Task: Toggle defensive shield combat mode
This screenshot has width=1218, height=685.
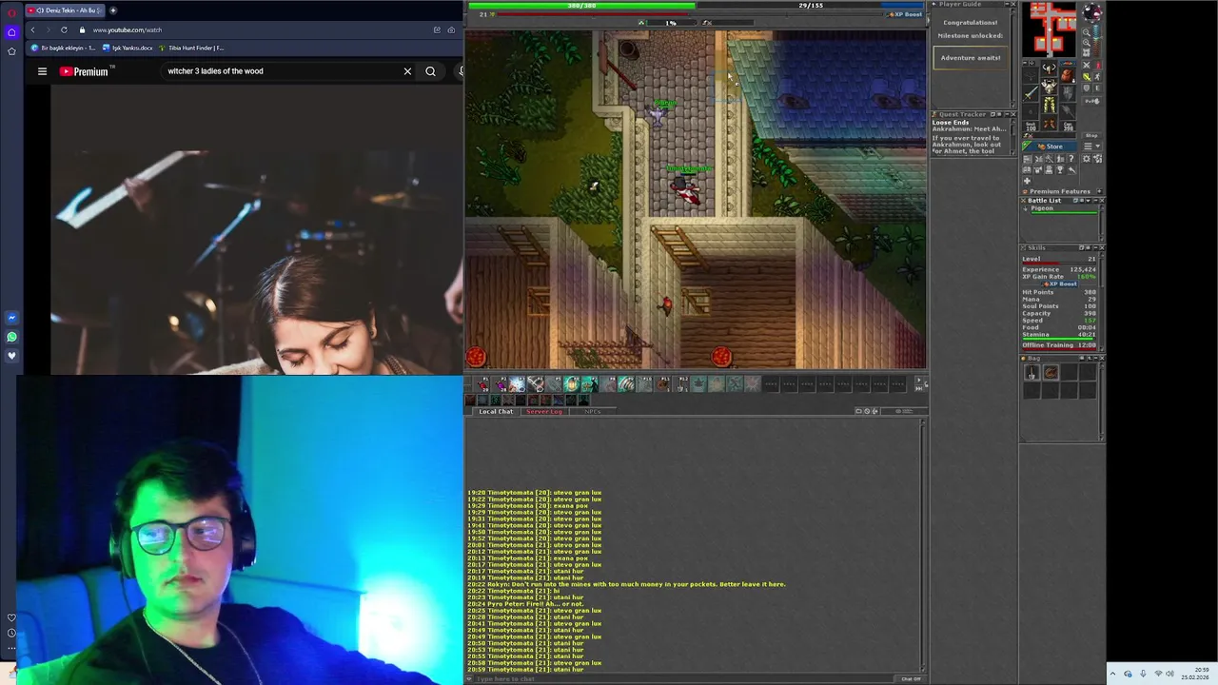Action: pyautogui.click(x=1087, y=88)
